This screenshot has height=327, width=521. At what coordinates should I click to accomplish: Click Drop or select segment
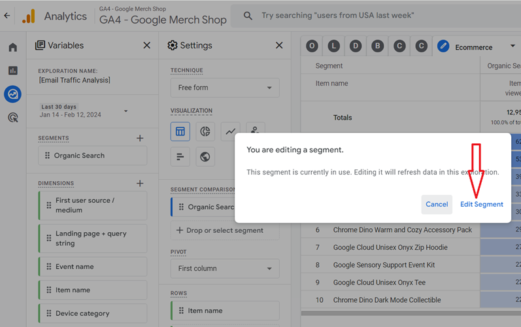[x=225, y=230]
